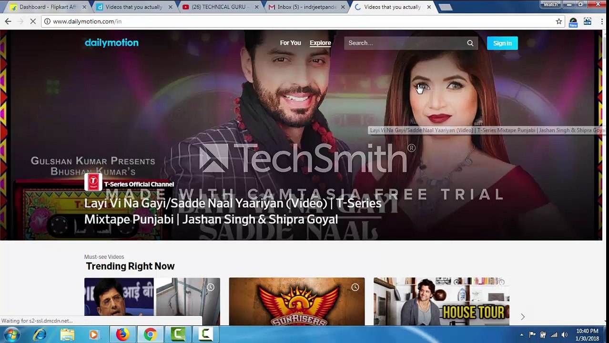Open the Chrome menu button

(x=601, y=21)
